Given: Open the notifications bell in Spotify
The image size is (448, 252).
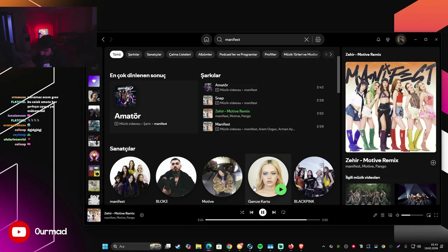Looking at the screenshot, I should tap(378, 40).
